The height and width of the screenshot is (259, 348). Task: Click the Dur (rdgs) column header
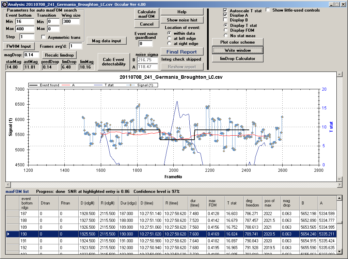[x=128, y=203]
